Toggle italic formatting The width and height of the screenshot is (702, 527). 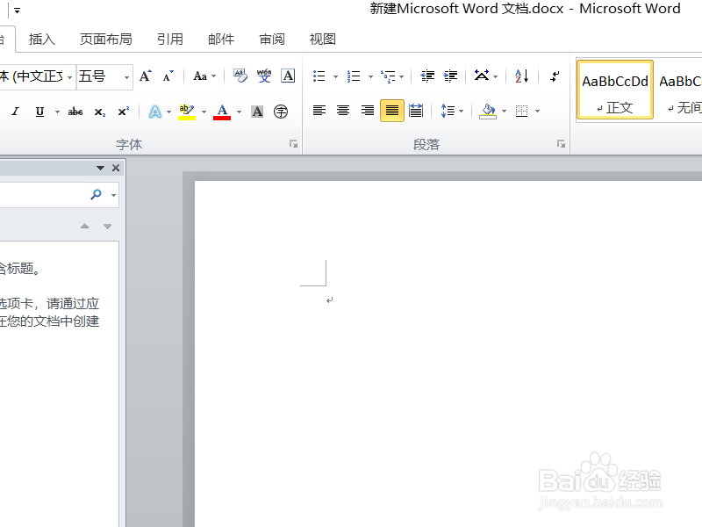click(15, 112)
